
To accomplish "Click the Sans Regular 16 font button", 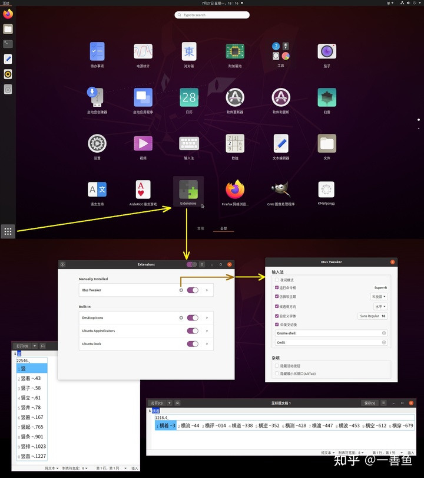I will [373, 316].
